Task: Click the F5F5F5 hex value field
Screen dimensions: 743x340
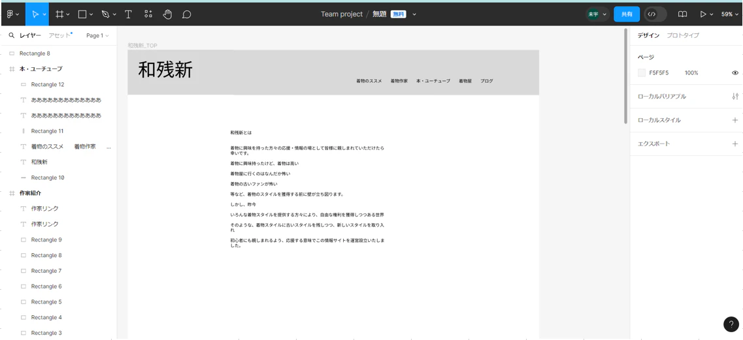Action: tap(659, 73)
